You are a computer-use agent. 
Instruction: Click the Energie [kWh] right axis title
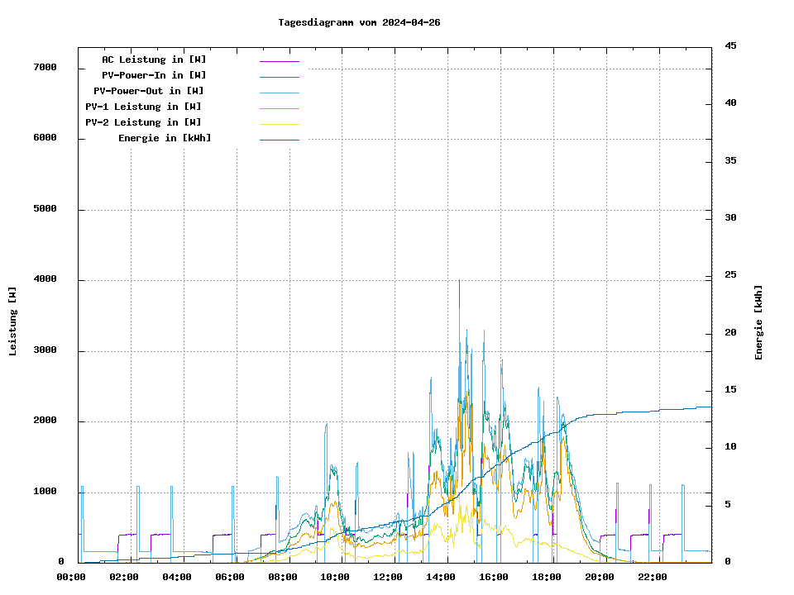(758, 322)
